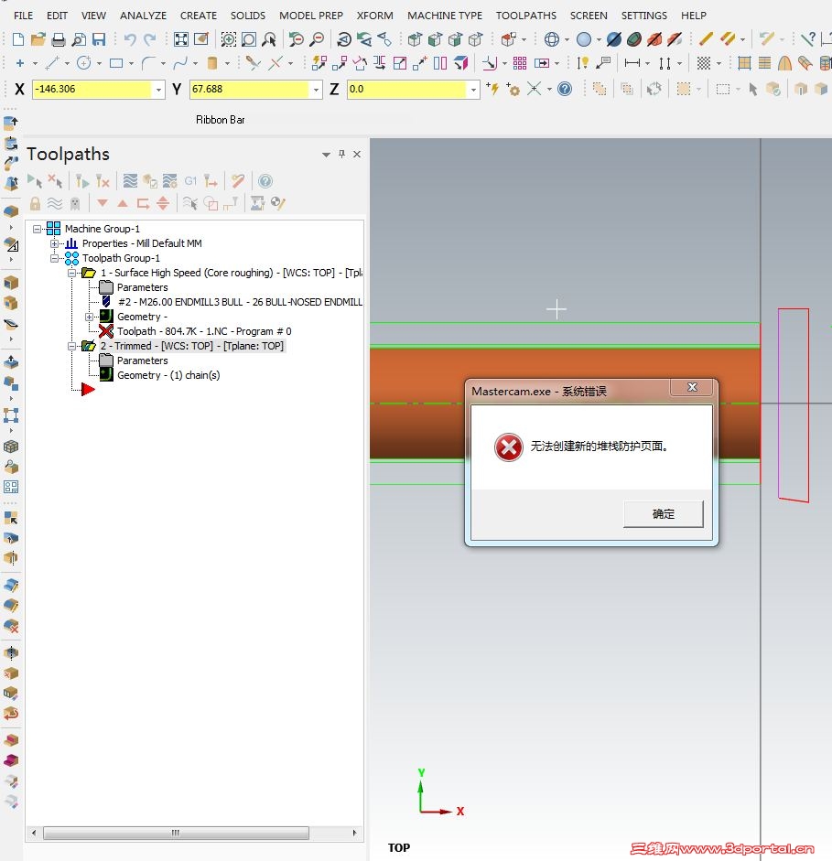Open the ANALYZE menu
Viewport: 832px width, 861px height.
click(x=144, y=16)
